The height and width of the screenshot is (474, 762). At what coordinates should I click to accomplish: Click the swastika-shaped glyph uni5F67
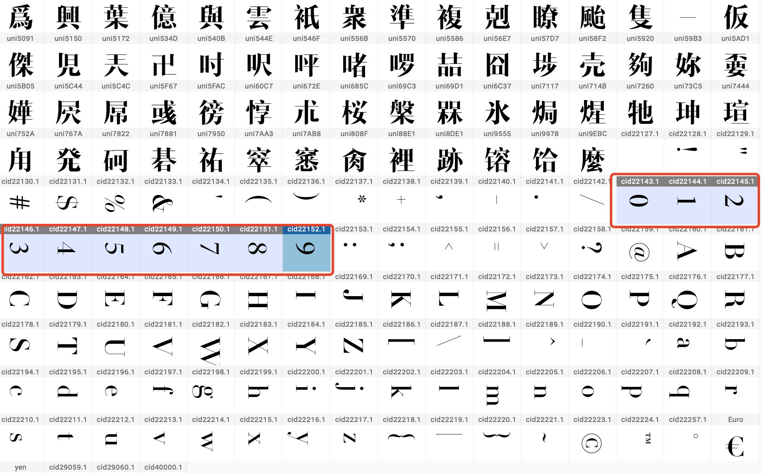coord(163,66)
